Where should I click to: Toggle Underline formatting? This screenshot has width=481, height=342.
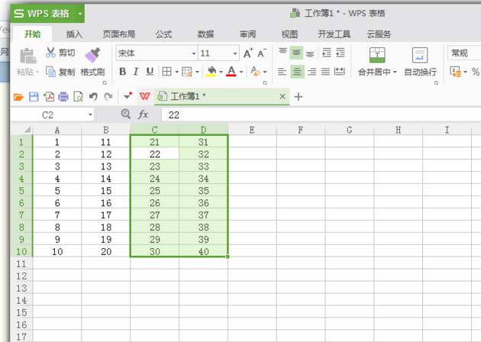[x=150, y=72]
